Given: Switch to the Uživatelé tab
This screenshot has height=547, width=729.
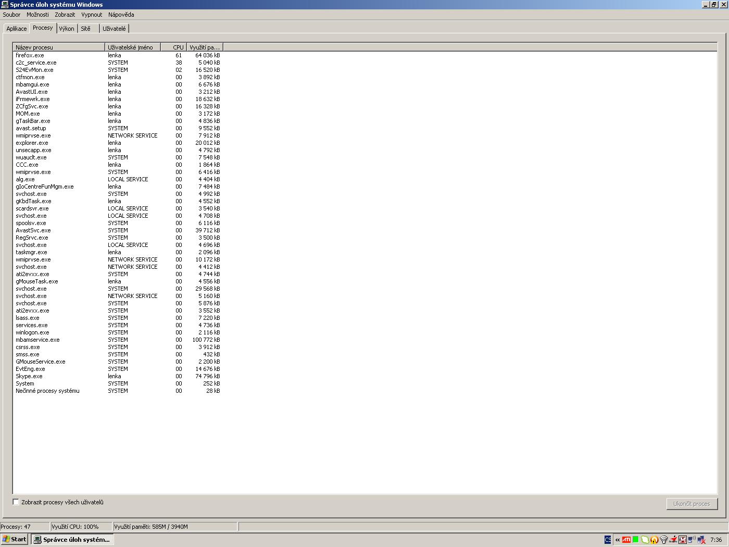Looking at the screenshot, I should [x=114, y=29].
